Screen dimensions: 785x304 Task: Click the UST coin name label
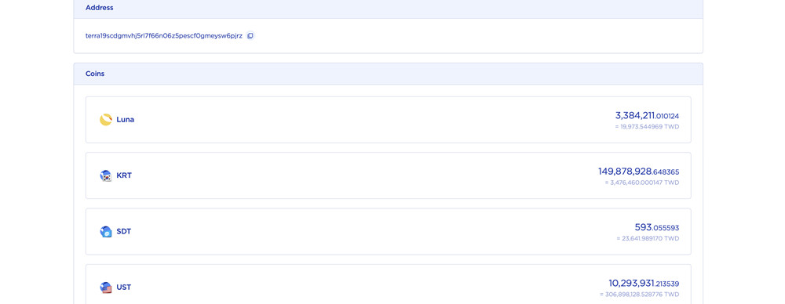coord(124,288)
